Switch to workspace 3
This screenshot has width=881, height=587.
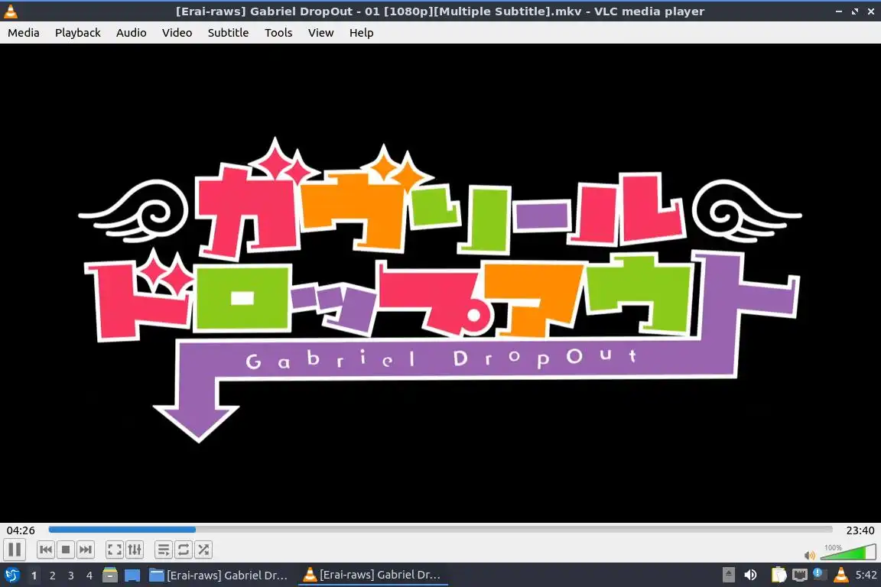pyautogui.click(x=71, y=576)
